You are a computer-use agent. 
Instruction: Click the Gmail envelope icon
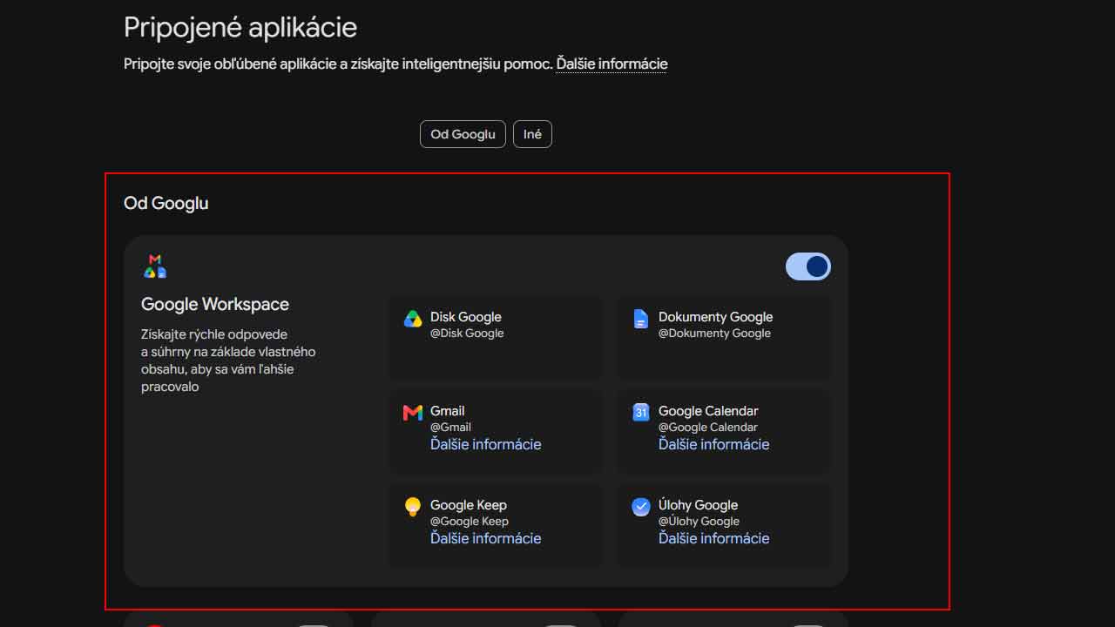coord(413,413)
